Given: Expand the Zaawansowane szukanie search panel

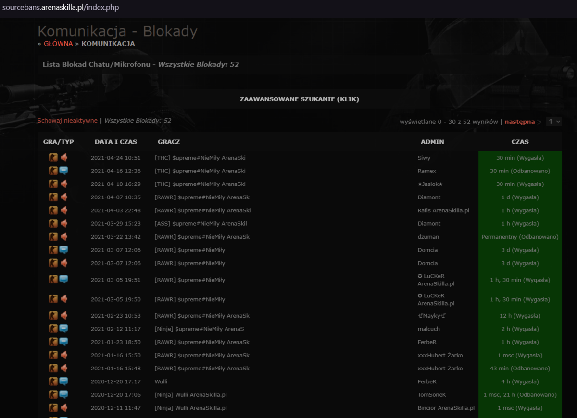Looking at the screenshot, I should pos(300,99).
